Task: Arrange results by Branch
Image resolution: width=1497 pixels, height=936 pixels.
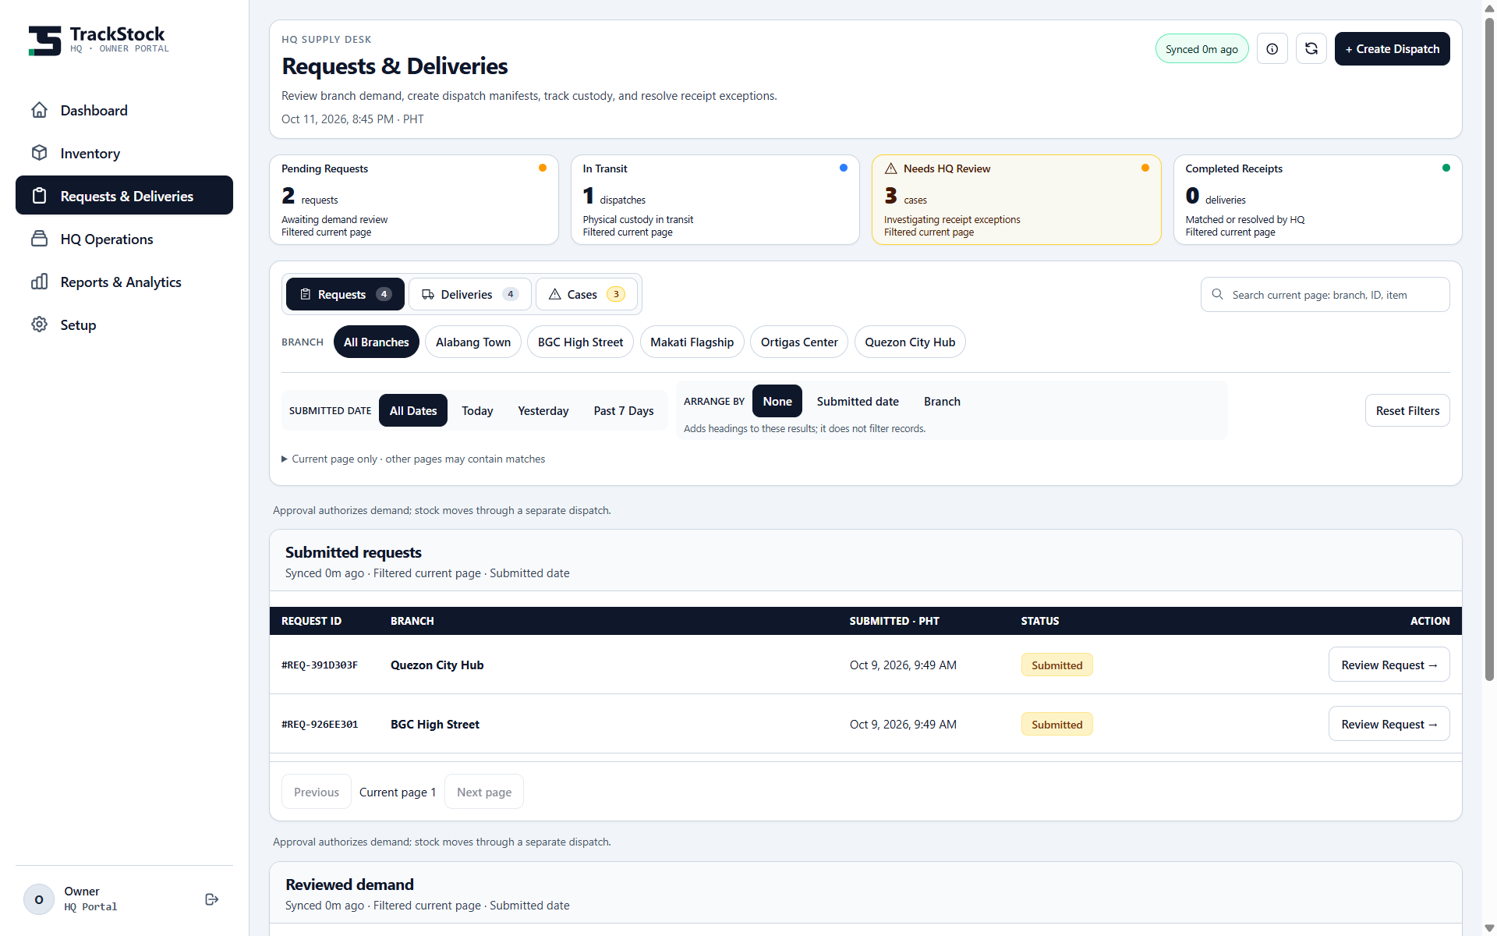Action: (942, 401)
